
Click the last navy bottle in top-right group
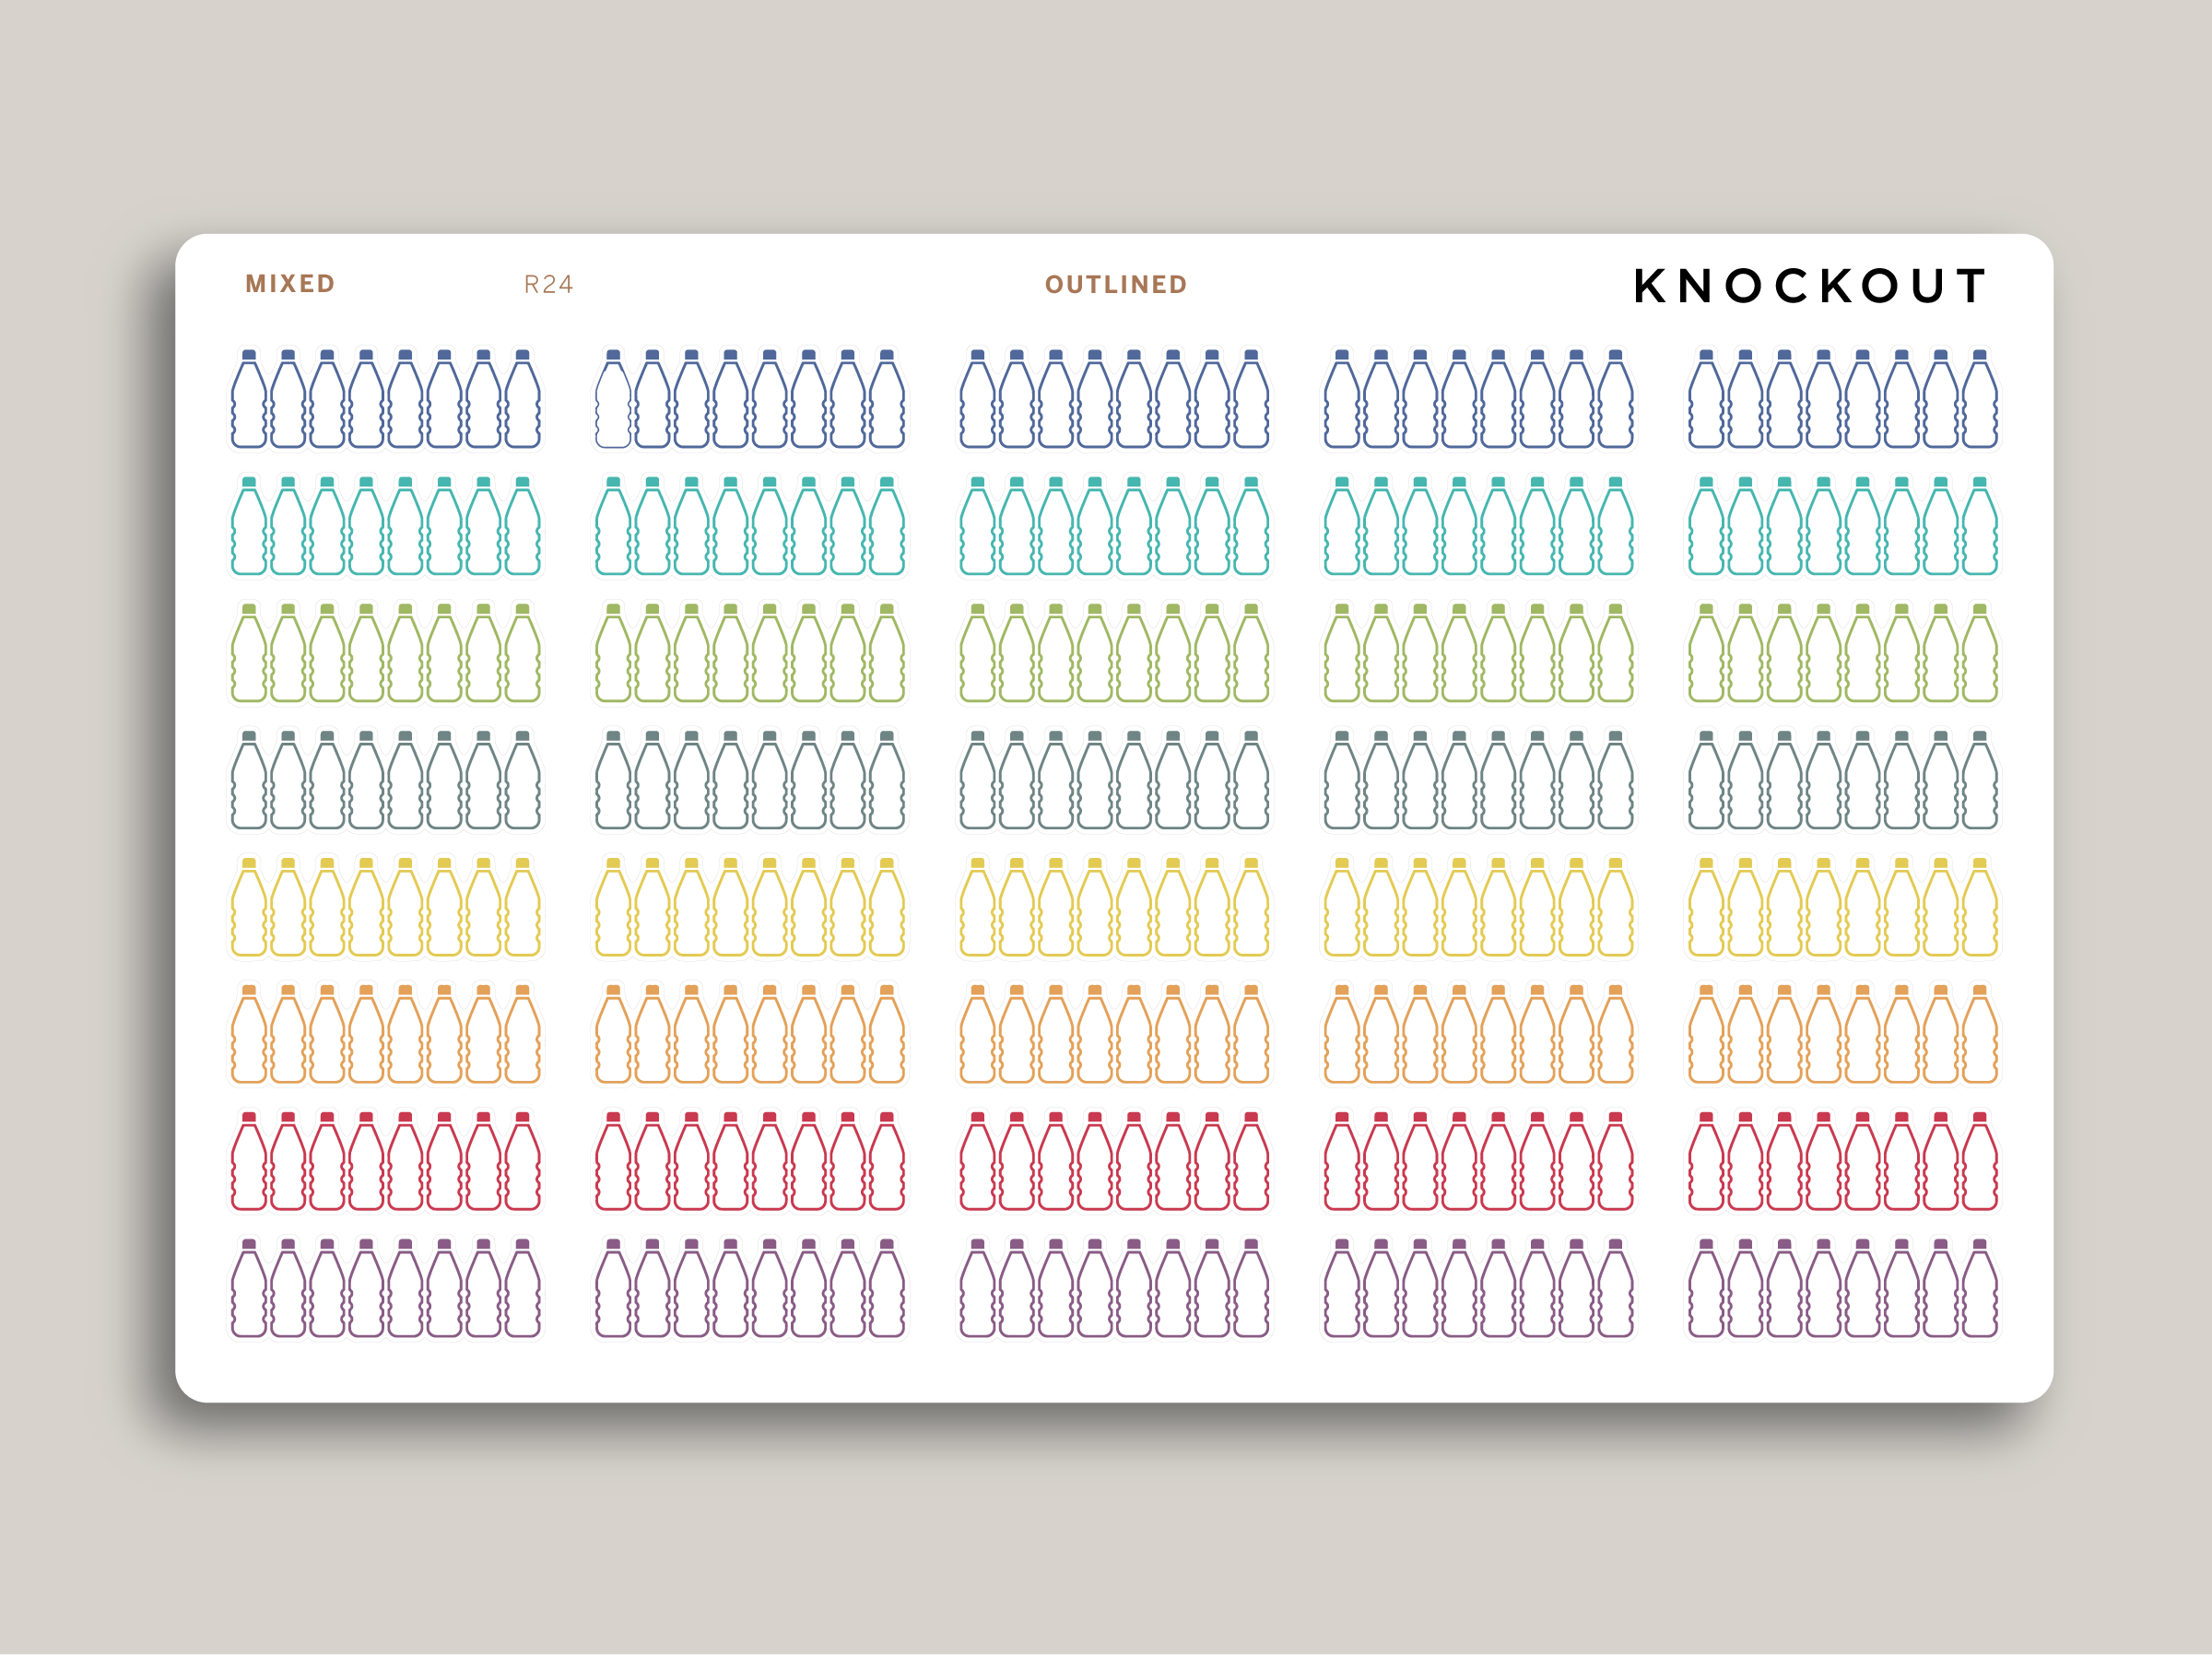1979,400
